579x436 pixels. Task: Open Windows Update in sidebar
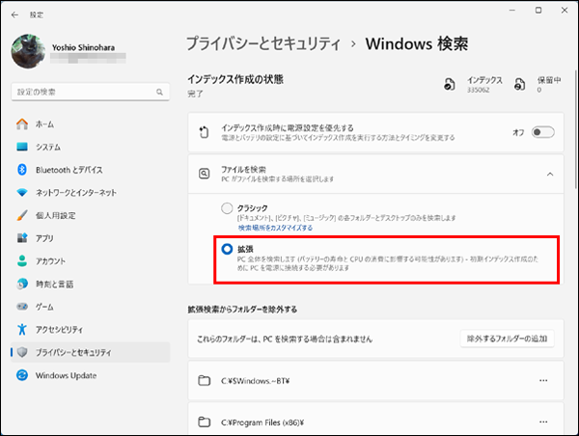point(66,374)
